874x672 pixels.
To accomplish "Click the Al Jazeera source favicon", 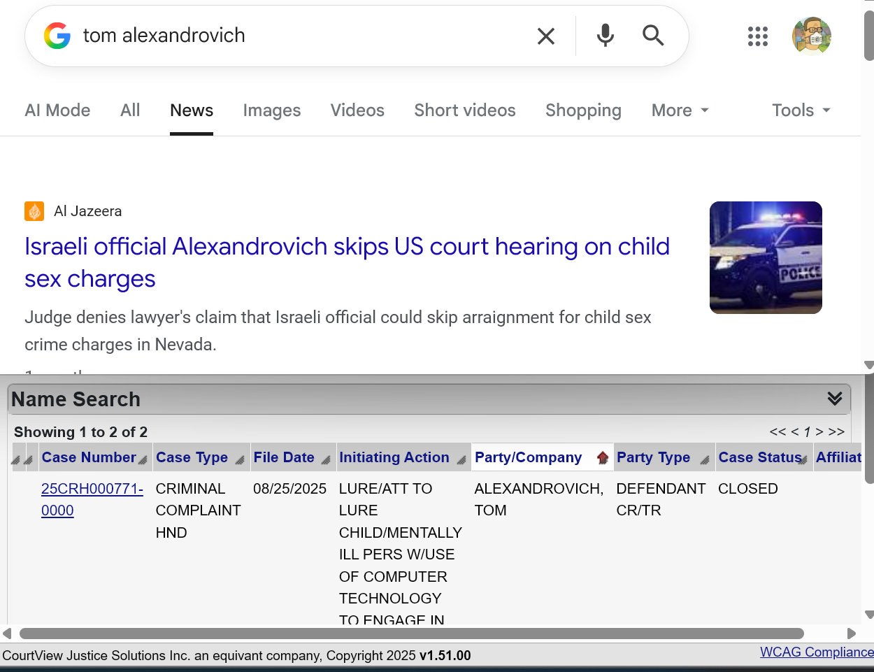I will point(34,211).
